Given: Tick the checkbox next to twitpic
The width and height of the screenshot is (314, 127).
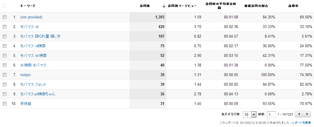Looking at the screenshot, I should (x=5, y=75).
